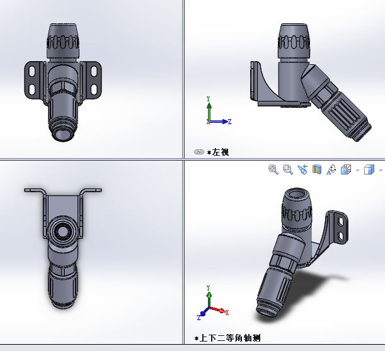The image size is (385, 351).
Task: Select the fitting model in the bottom-left viewport
Action: [63, 248]
